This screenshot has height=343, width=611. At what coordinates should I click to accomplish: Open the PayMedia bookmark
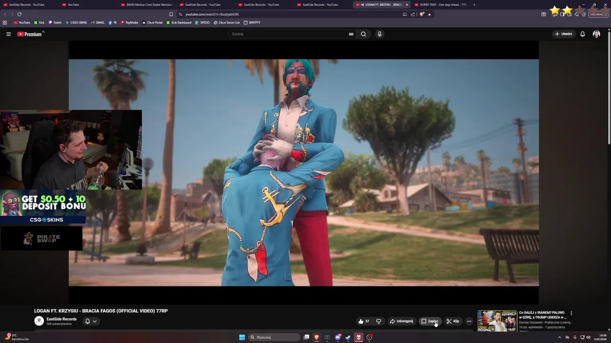[129, 22]
